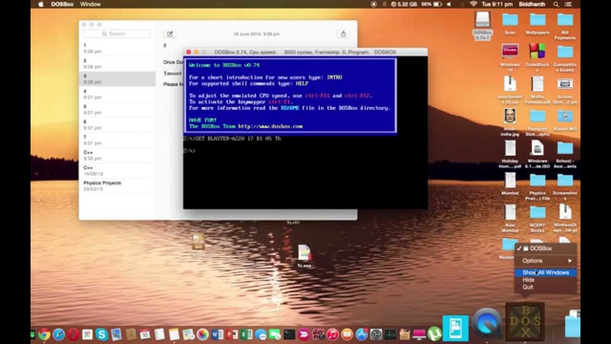Open the Physics Projects note
This screenshot has width=611, height=344.
(117, 186)
